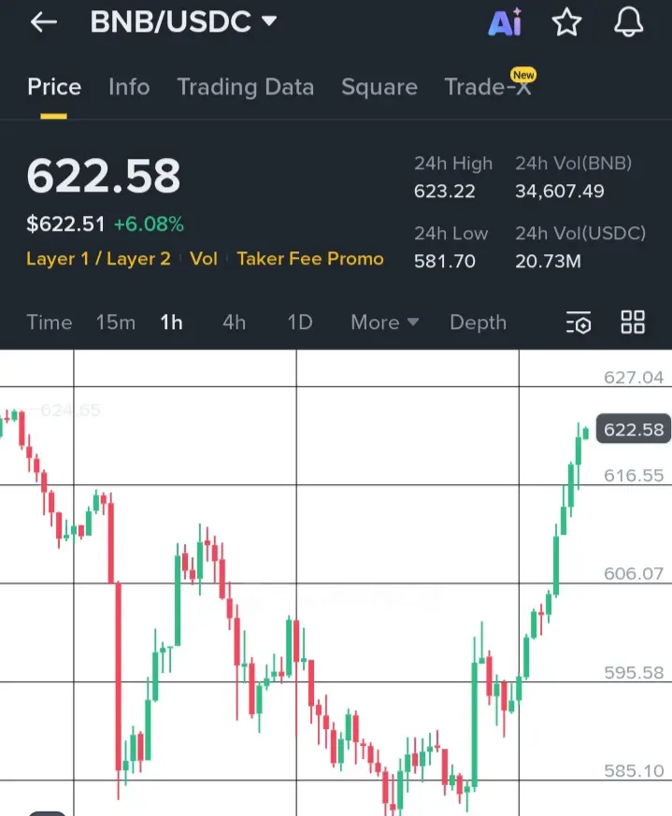Tap the back arrow icon
Viewport: 672px width, 816px height.
(x=44, y=21)
